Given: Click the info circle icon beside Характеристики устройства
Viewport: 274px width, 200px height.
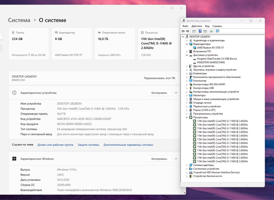Looking at the screenshot, I should [x=14, y=93].
